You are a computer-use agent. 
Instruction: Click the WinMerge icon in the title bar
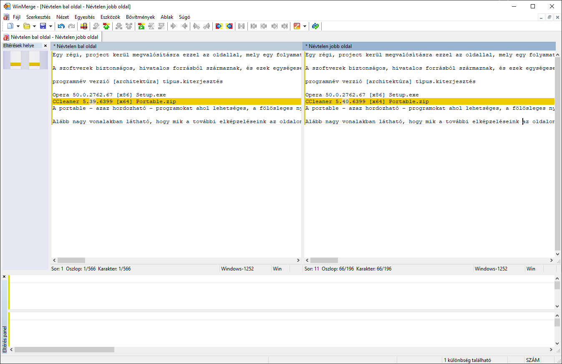pos(7,6)
